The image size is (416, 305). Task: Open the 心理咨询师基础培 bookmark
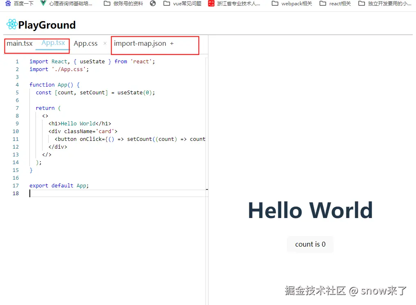point(66,3)
